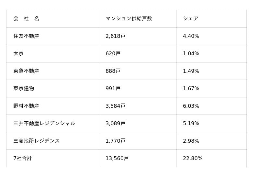This screenshot has width=259, height=177.
Task: Click the 会社名 column header
Action: pyautogui.click(x=26, y=19)
